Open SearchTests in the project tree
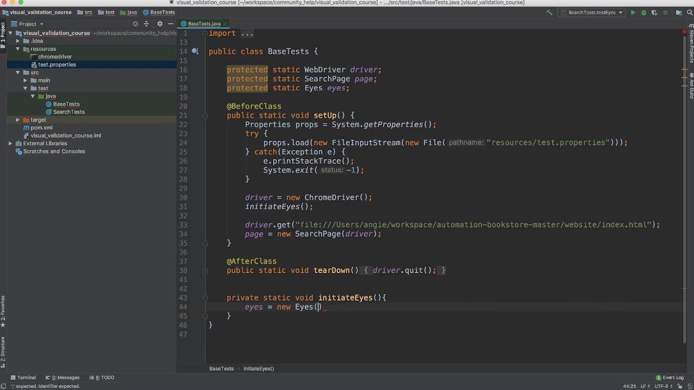Screen dimensions: 694x390 (x=68, y=112)
